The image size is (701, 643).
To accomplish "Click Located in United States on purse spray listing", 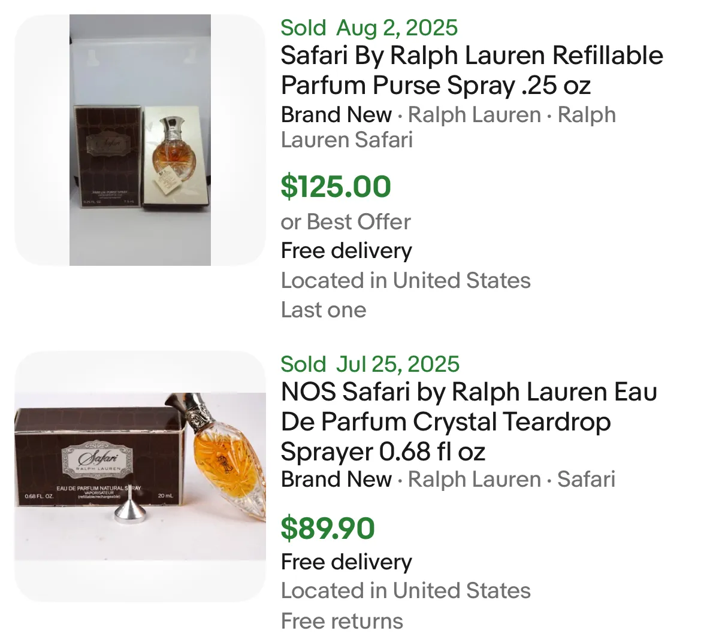I will tap(406, 280).
